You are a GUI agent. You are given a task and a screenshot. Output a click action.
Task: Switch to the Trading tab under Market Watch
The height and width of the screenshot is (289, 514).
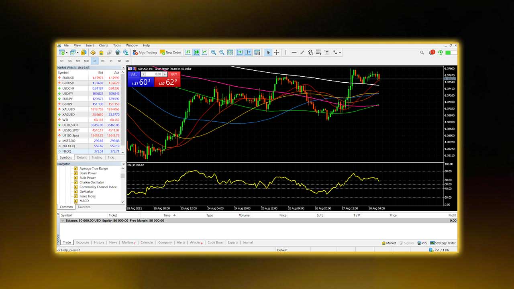(x=97, y=157)
